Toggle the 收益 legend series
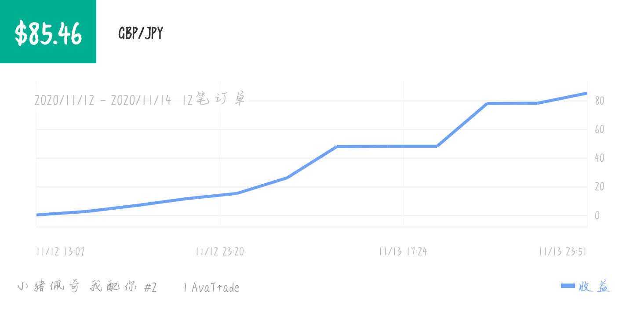Viewport: 626px width, 313px height. click(x=586, y=287)
